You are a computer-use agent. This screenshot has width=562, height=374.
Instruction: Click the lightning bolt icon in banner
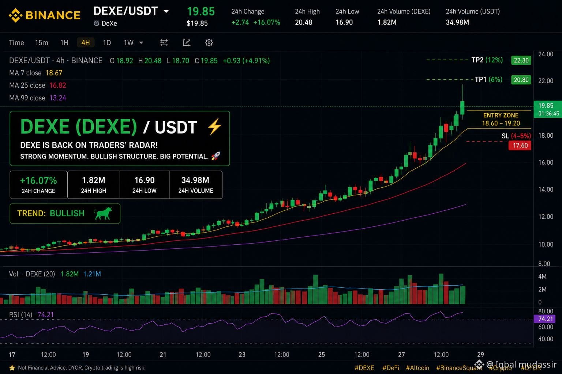(214, 127)
